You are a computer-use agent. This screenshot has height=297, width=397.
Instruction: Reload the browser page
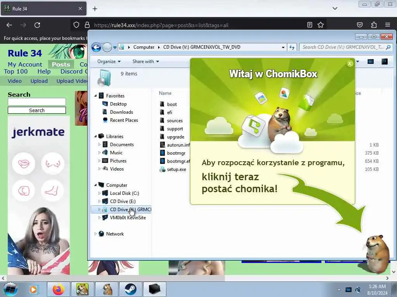[37, 25]
